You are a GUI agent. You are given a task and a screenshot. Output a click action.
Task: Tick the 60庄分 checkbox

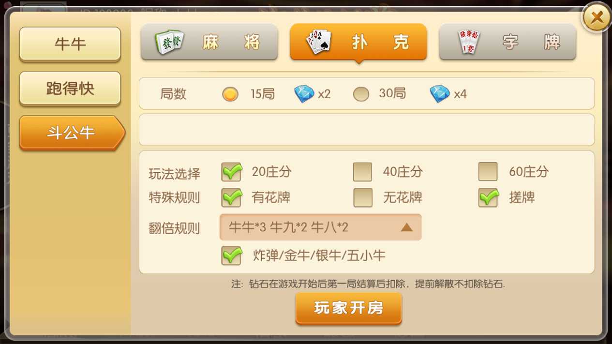tap(488, 172)
